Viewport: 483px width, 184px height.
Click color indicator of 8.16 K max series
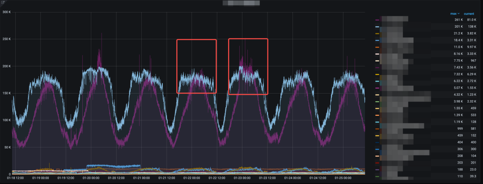[378, 54]
